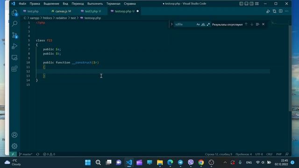Viewport: 299px width, 168px height.
Task: Open the Вид menu
Action: tap(65, 4)
